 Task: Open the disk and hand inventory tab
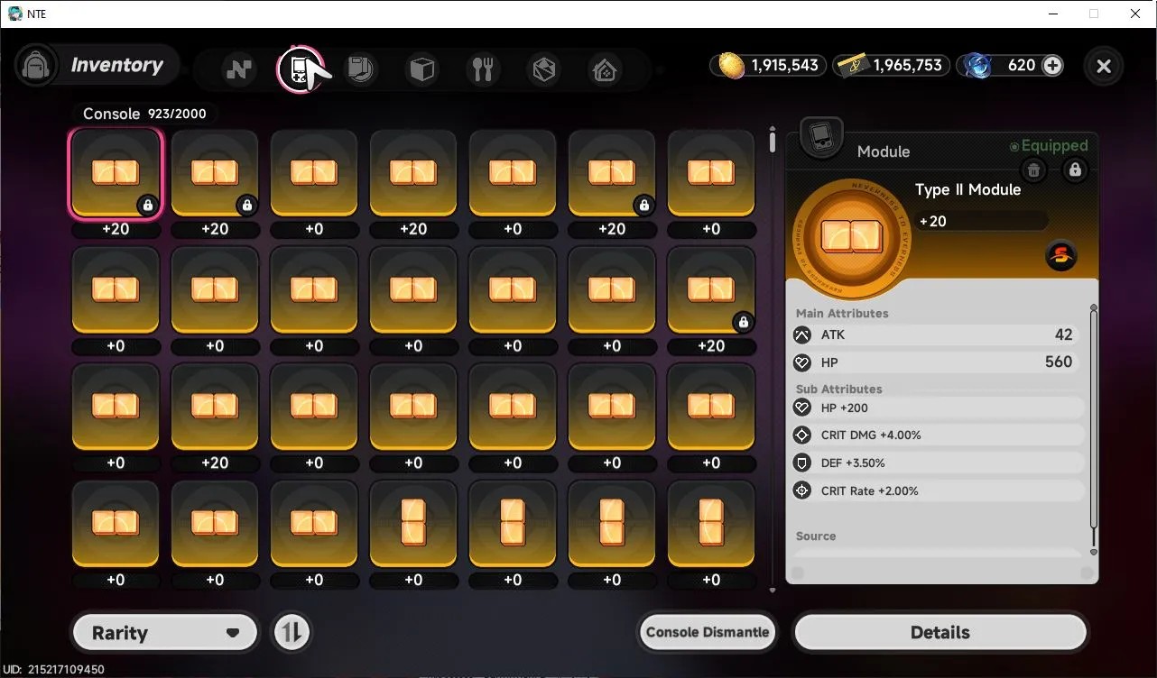tap(360, 69)
